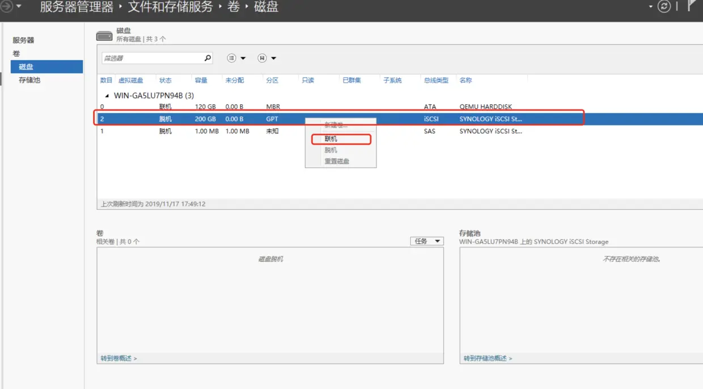Click the refresh icon in the header
Image resolution: width=703 pixels, height=389 pixels.
[x=664, y=7]
